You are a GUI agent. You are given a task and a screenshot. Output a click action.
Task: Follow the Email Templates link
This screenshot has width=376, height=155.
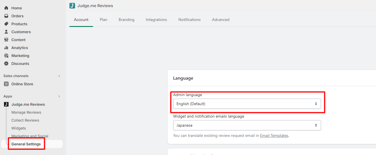point(274,136)
